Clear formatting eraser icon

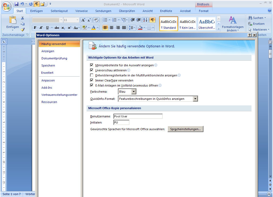[x=96, y=20]
